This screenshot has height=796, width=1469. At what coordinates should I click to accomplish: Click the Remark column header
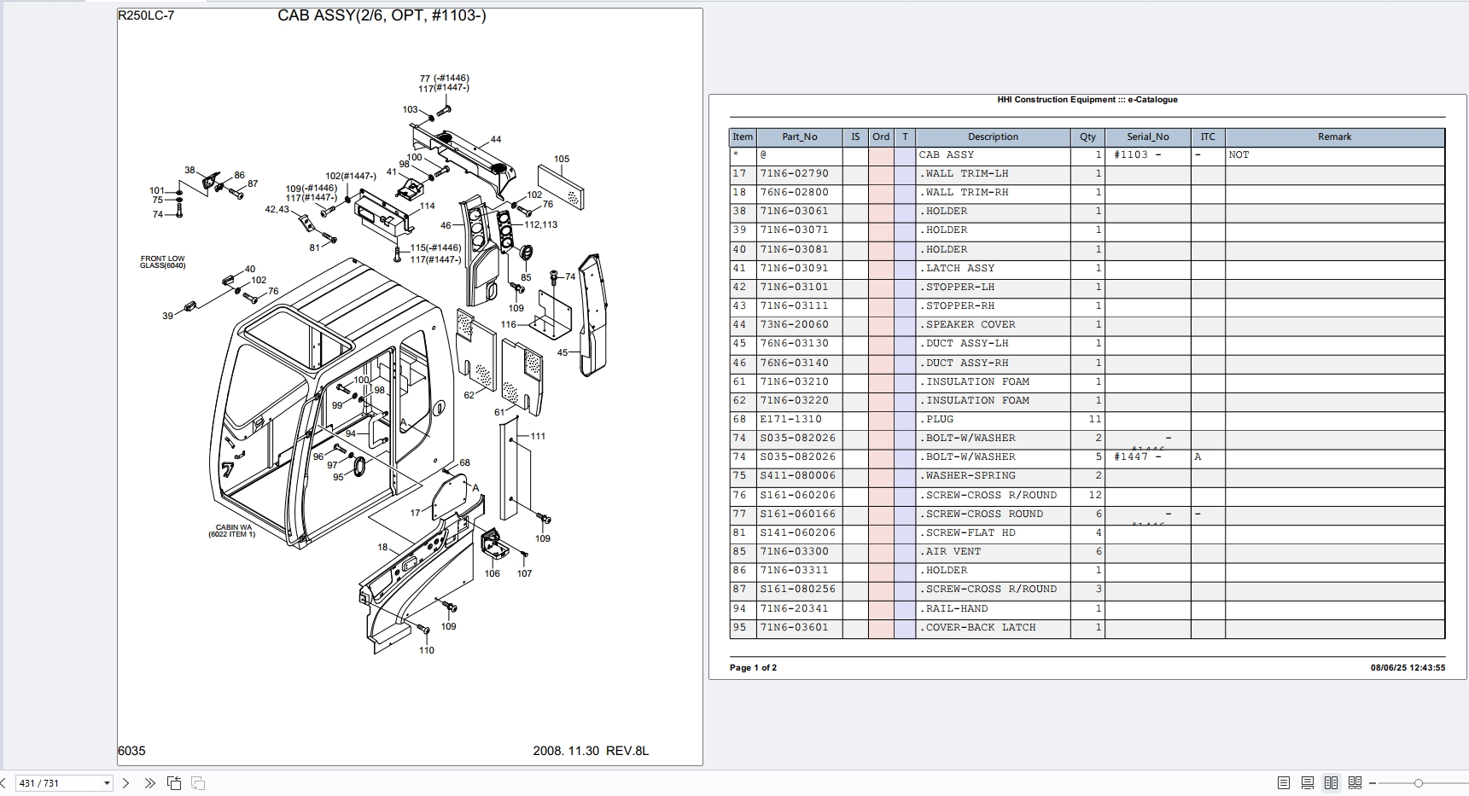click(1334, 137)
